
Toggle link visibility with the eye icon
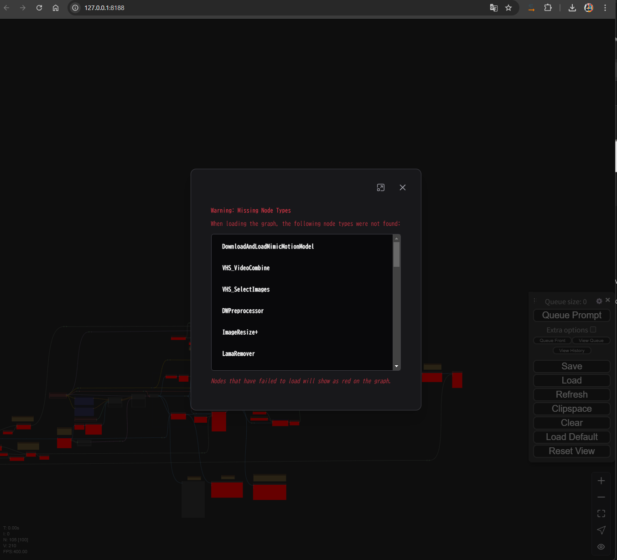tap(601, 546)
